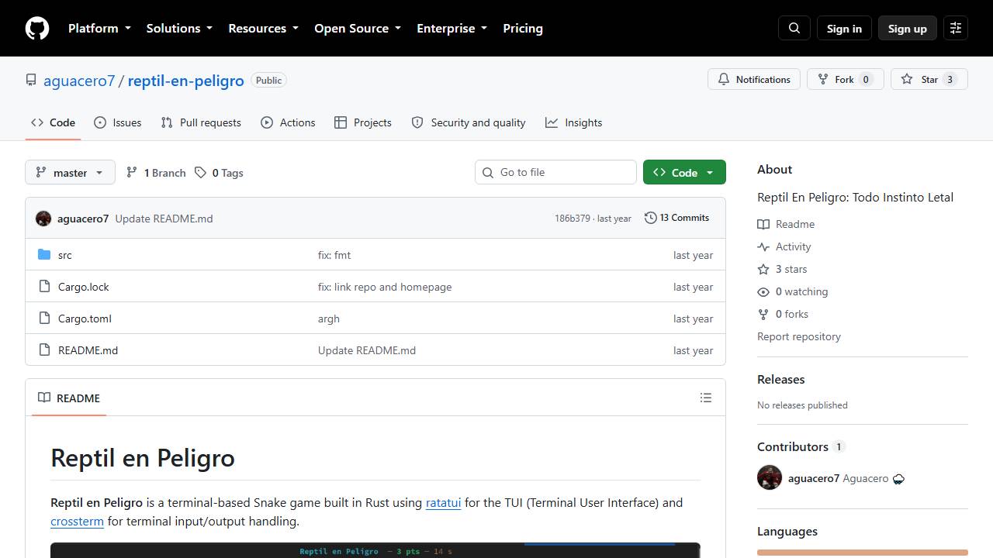Image resolution: width=993 pixels, height=558 pixels.
Task: Click the Sign in button
Action: 844,29
